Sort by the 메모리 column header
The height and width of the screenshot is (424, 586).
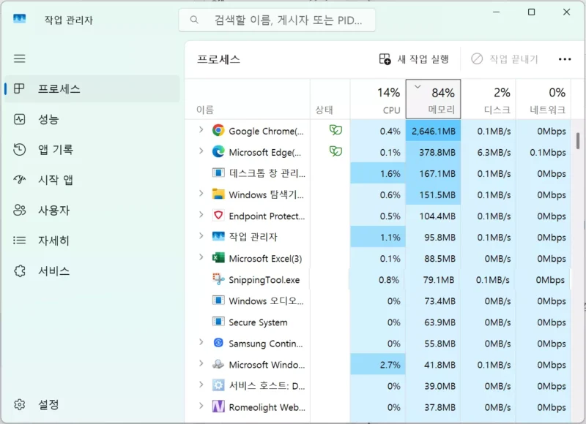433,99
